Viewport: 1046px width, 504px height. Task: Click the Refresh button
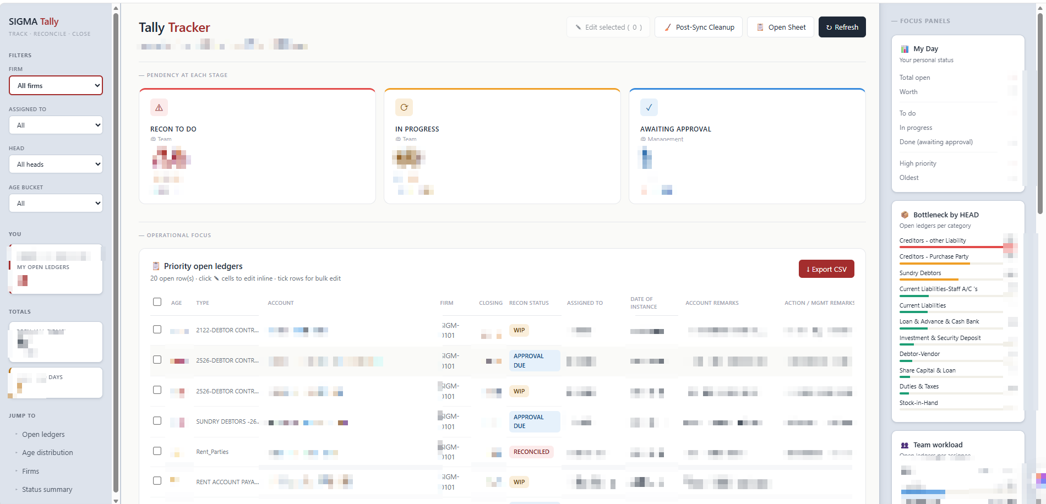[x=842, y=27]
